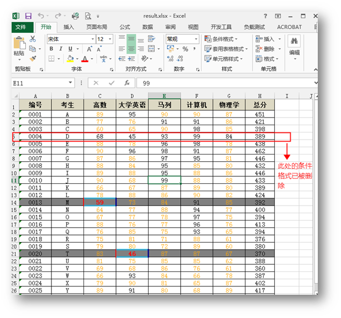Expand the formula bar chevron
341x318 pixels.
point(316,83)
